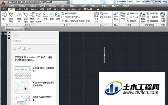Click the Undo arrow in the quick access toolbar
Screen dimensions: 168x105
[29, 2]
